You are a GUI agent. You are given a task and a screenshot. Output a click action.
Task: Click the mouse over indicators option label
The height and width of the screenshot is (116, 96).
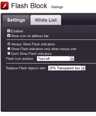[44, 49]
